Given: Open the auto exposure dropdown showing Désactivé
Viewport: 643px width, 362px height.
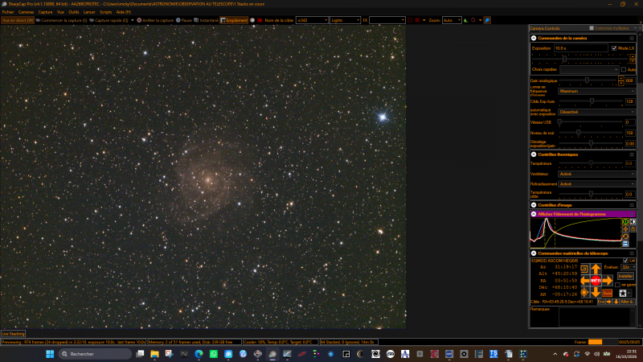Looking at the screenshot, I should pyautogui.click(x=596, y=112).
